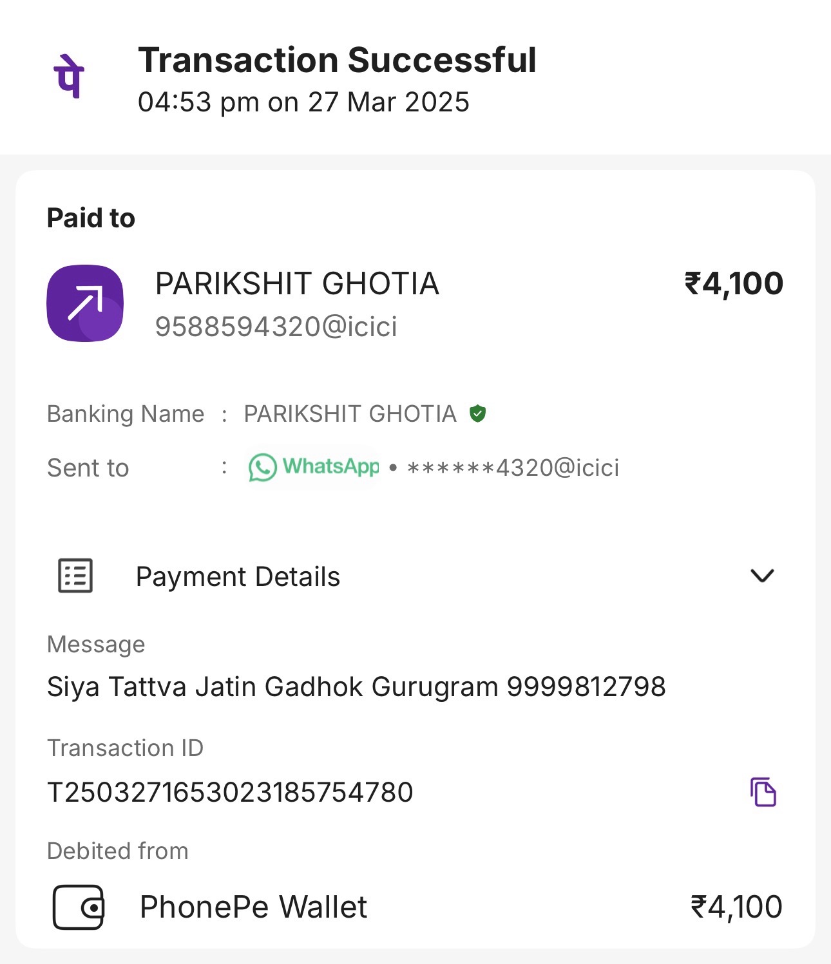Tap the timestamp 04:53 pm on 27 Mar 2025
831x964 pixels.
(x=303, y=102)
